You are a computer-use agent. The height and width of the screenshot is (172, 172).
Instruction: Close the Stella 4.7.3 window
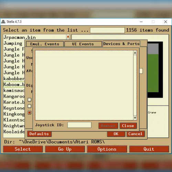coord(165,22)
